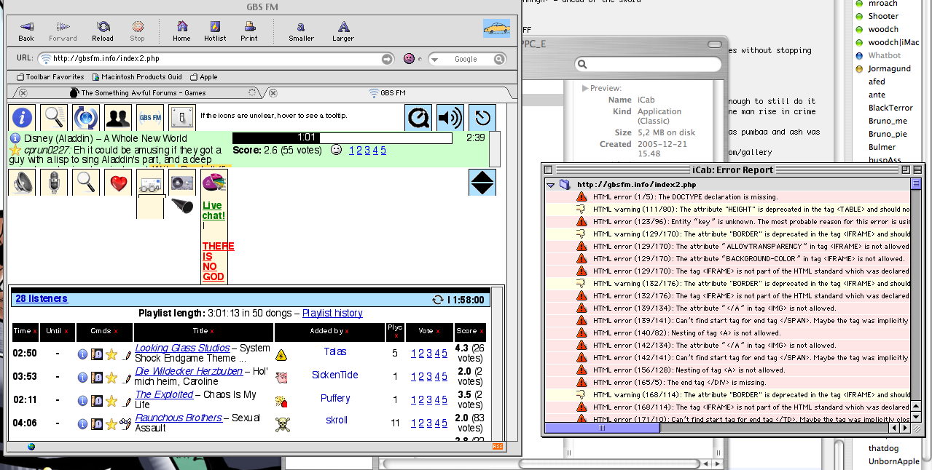This screenshot has height=470, width=932.
Task: Click the plain magnifying glass search icon
Action: tap(86, 182)
